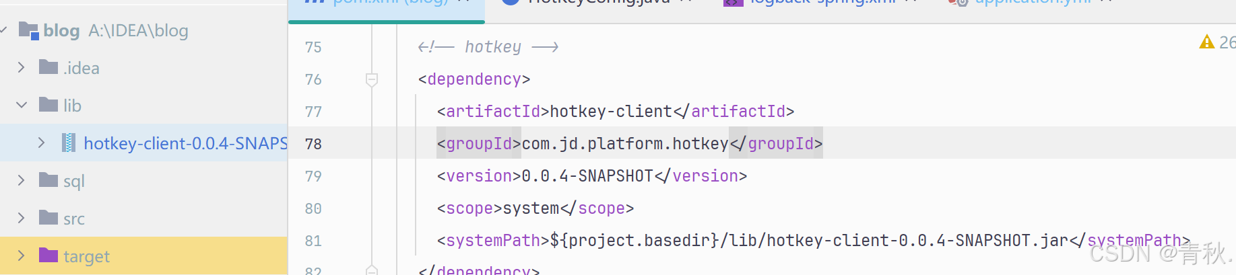This screenshot has height=275, width=1236.
Task: Toggle the fold marker at line 82
Action: coord(371,270)
